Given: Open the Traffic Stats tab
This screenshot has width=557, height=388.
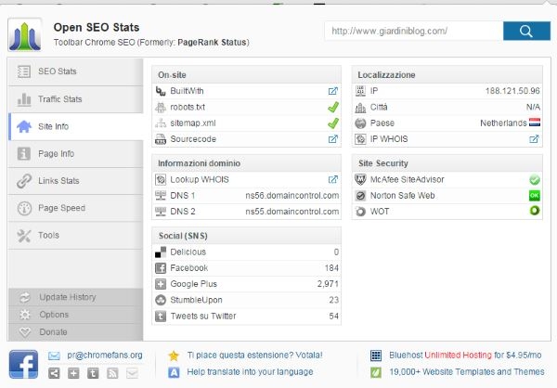Looking at the screenshot, I should click(76, 99).
